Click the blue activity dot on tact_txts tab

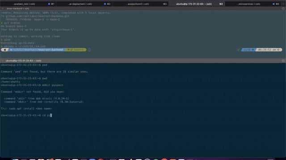tap(49, 4)
